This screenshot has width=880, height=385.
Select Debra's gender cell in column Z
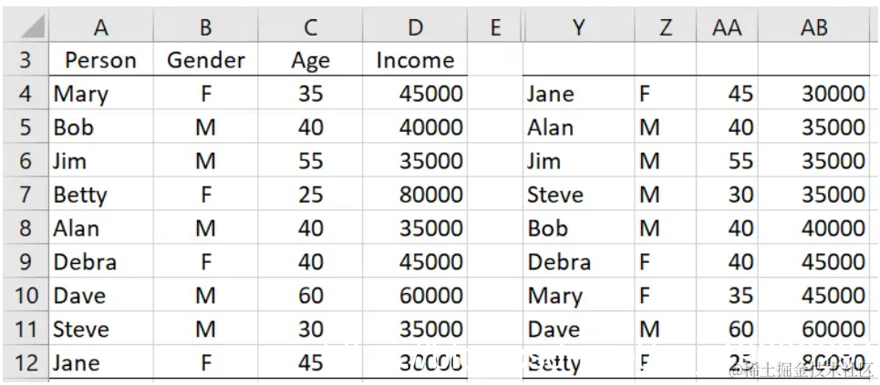666,262
